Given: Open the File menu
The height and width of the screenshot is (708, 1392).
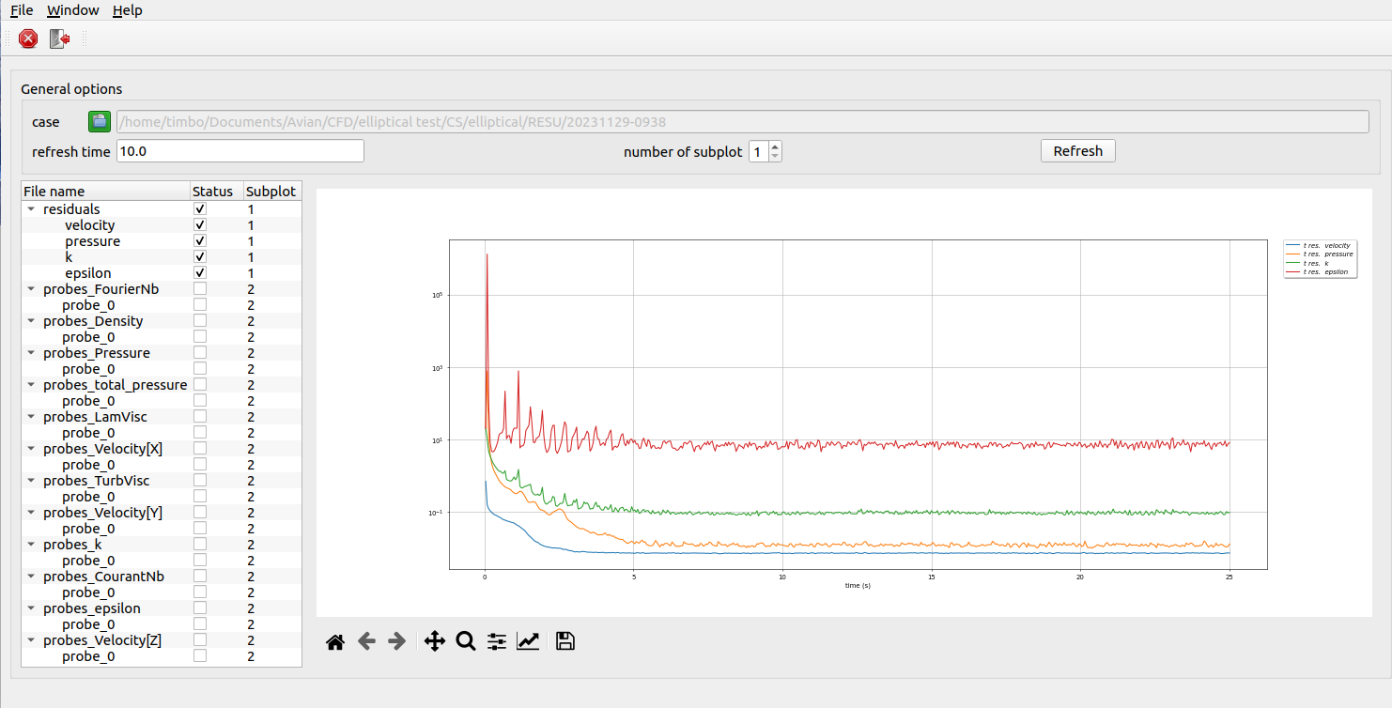Looking at the screenshot, I should click(22, 10).
